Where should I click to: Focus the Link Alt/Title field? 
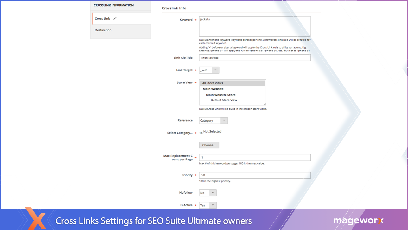(255, 58)
